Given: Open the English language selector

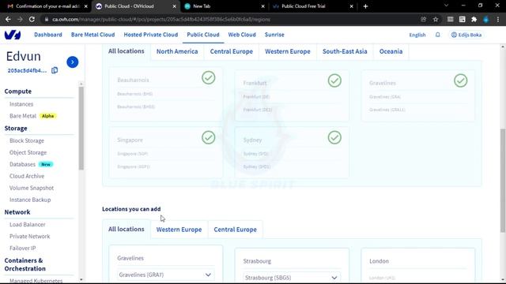Looking at the screenshot, I should pos(417,35).
